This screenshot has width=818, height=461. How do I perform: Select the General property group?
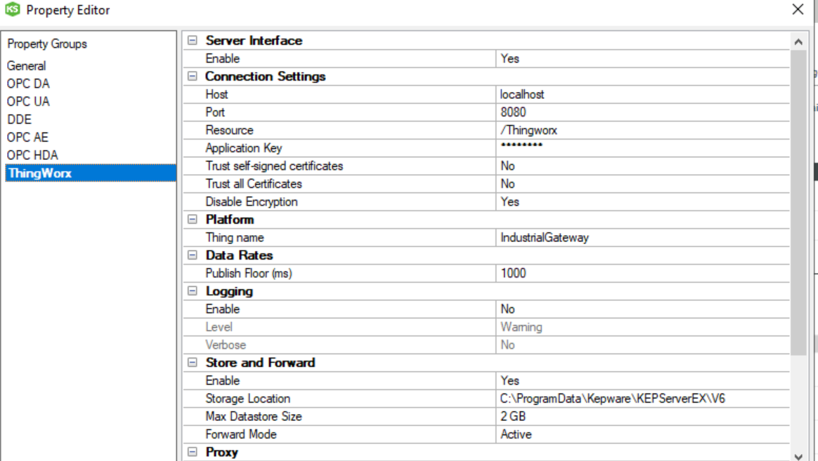click(27, 66)
